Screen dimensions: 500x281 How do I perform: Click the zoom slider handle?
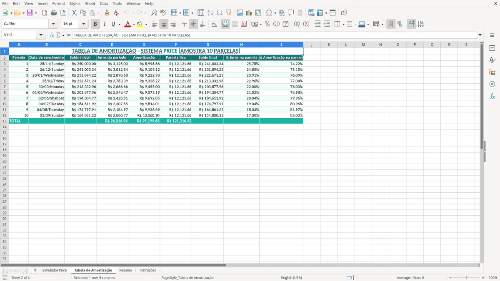click(x=466, y=278)
